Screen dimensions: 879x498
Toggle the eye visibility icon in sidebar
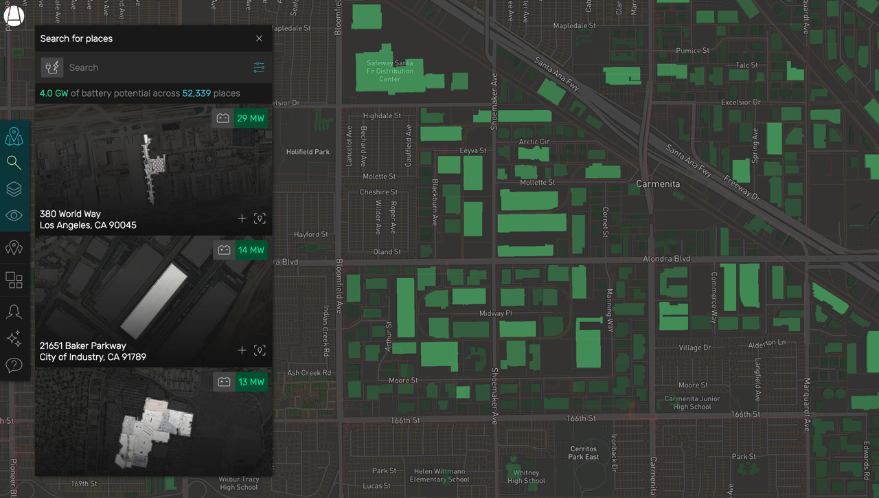[x=14, y=216]
